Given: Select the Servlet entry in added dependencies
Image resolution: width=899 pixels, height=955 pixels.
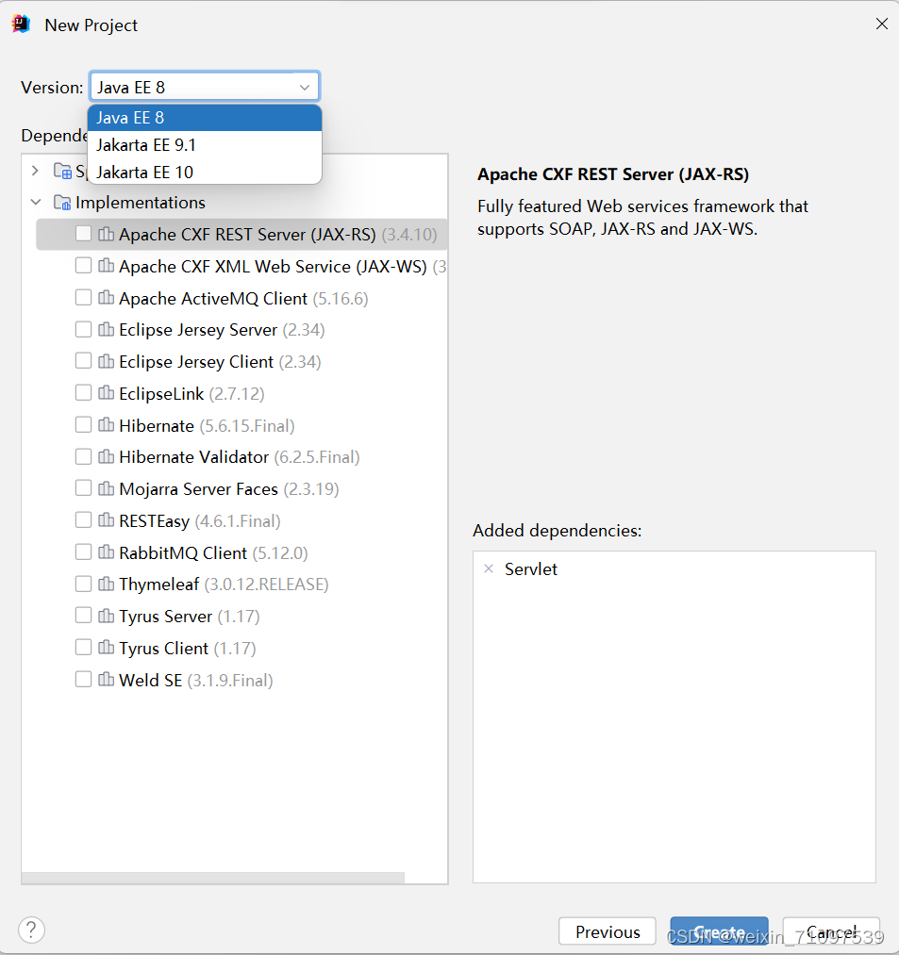Looking at the screenshot, I should tap(531, 568).
